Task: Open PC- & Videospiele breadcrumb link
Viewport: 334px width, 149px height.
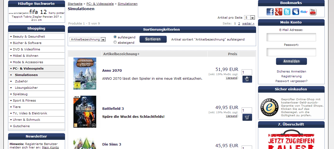Action: [x=100, y=4]
